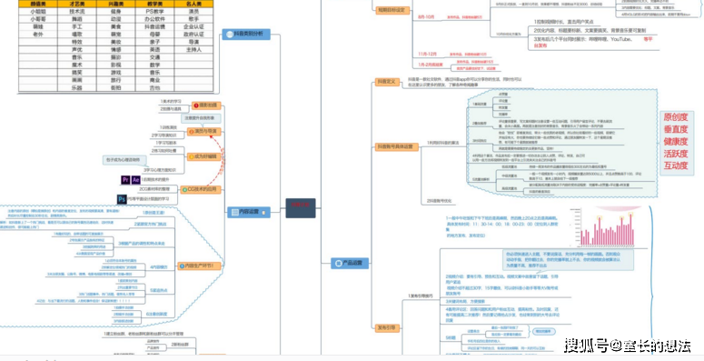
Task: Click the pink bar chart thumbnail
Action: 608,228
